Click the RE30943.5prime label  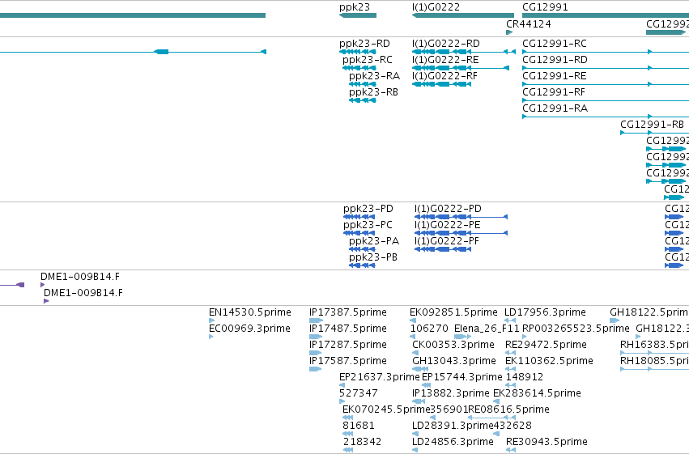[547, 442]
